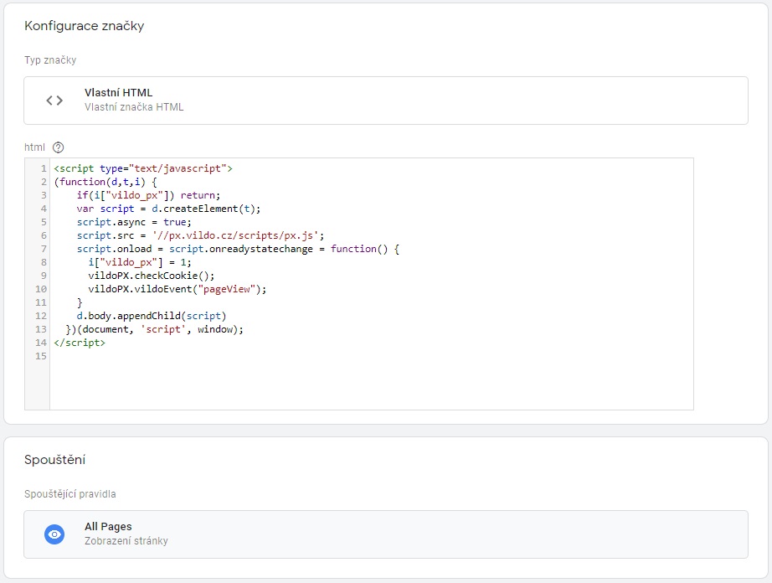Click the (function(d,t,i) { code line
Viewport: 772px width, 583px height.
point(106,182)
